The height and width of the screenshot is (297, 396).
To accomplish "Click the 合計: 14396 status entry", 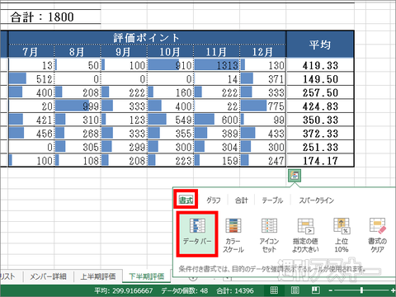I will 235,290.
